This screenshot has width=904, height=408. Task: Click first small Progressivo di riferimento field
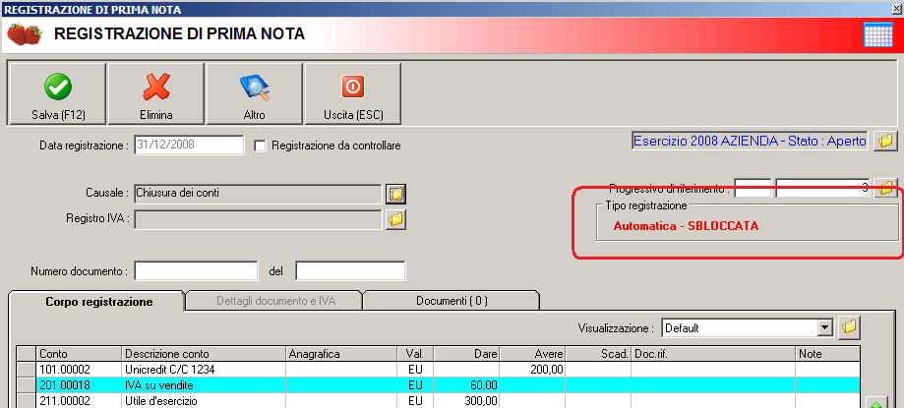[x=753, y=188]
